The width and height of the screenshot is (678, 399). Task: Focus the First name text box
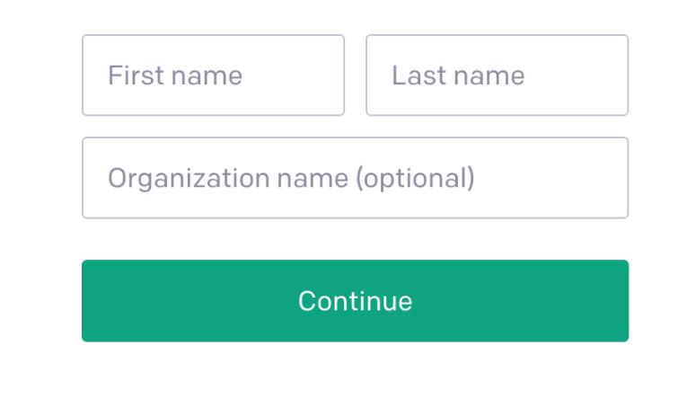pyautogui.click(x=213, y=75)
